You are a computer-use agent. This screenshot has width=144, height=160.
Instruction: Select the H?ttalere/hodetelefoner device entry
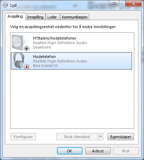click(71, 43)
